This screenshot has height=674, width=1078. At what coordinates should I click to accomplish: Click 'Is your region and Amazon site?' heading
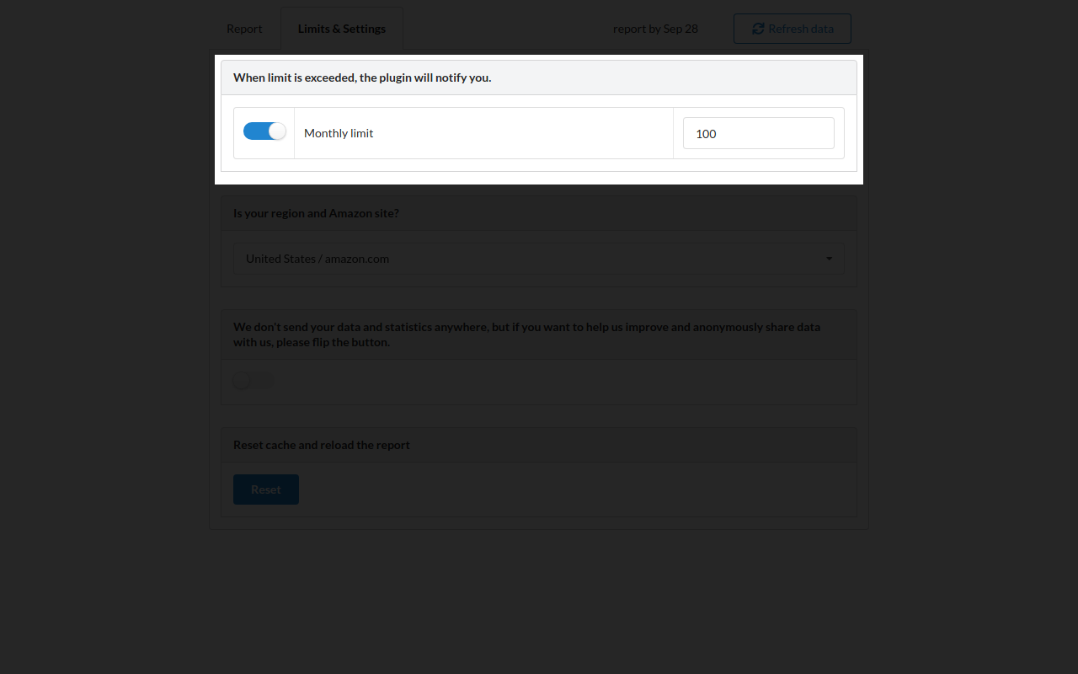316,213
